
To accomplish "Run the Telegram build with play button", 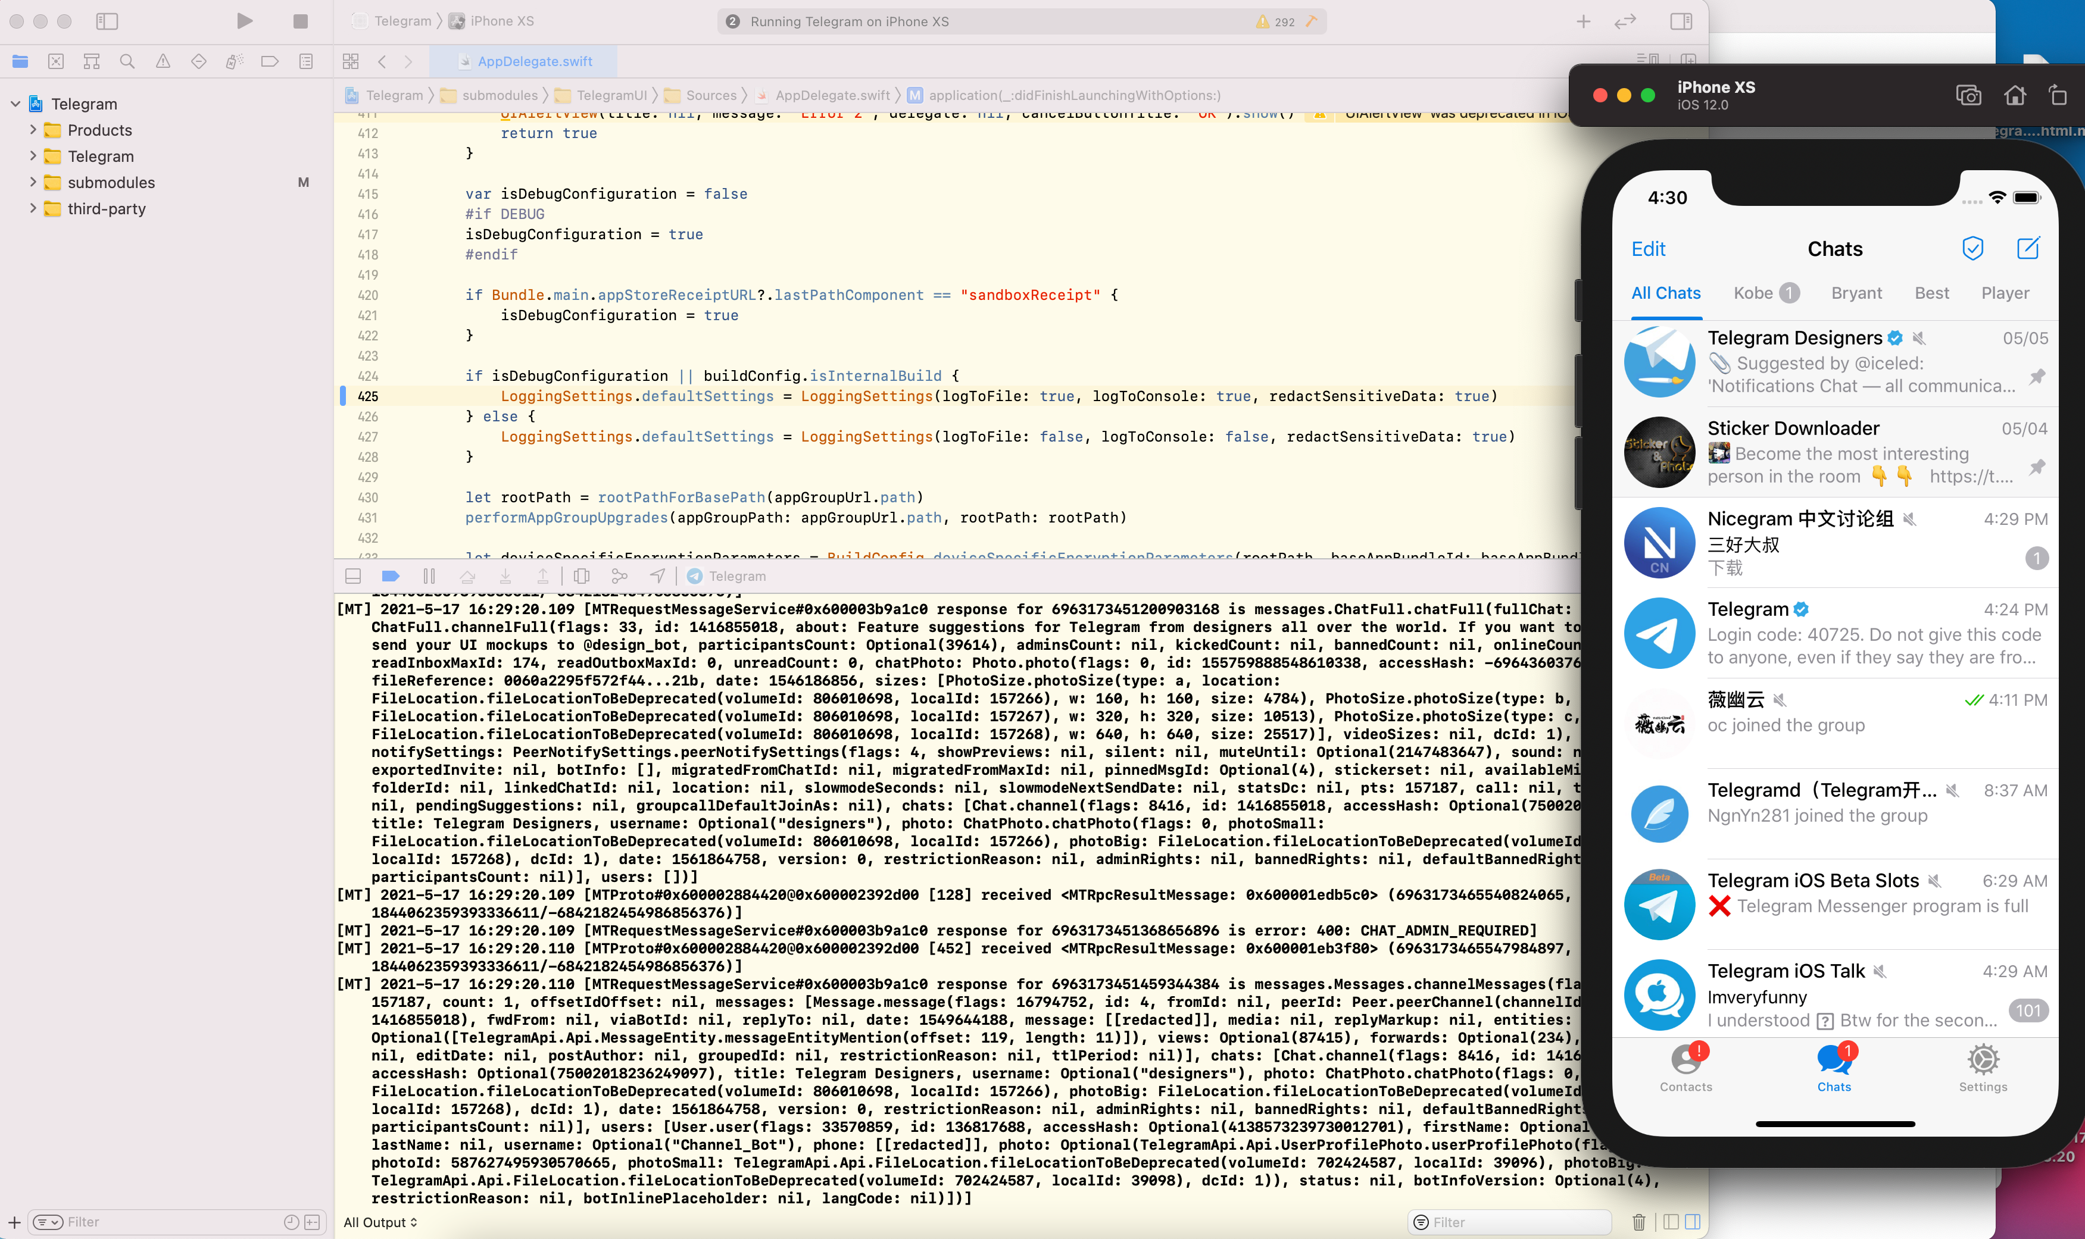I will [244, 21].
